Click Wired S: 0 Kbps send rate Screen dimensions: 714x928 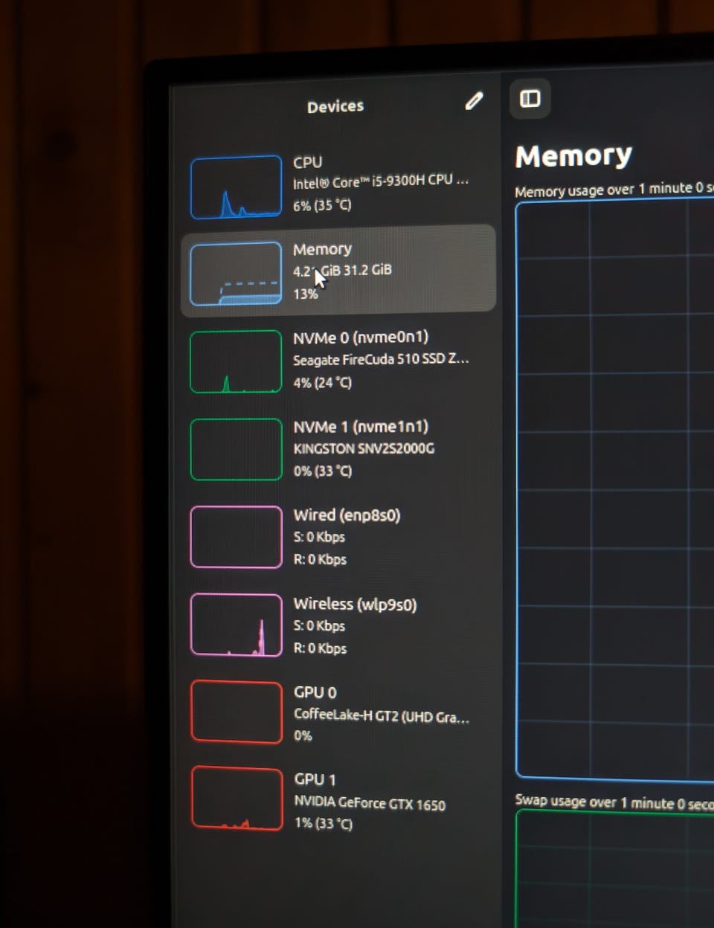[319, 537]
